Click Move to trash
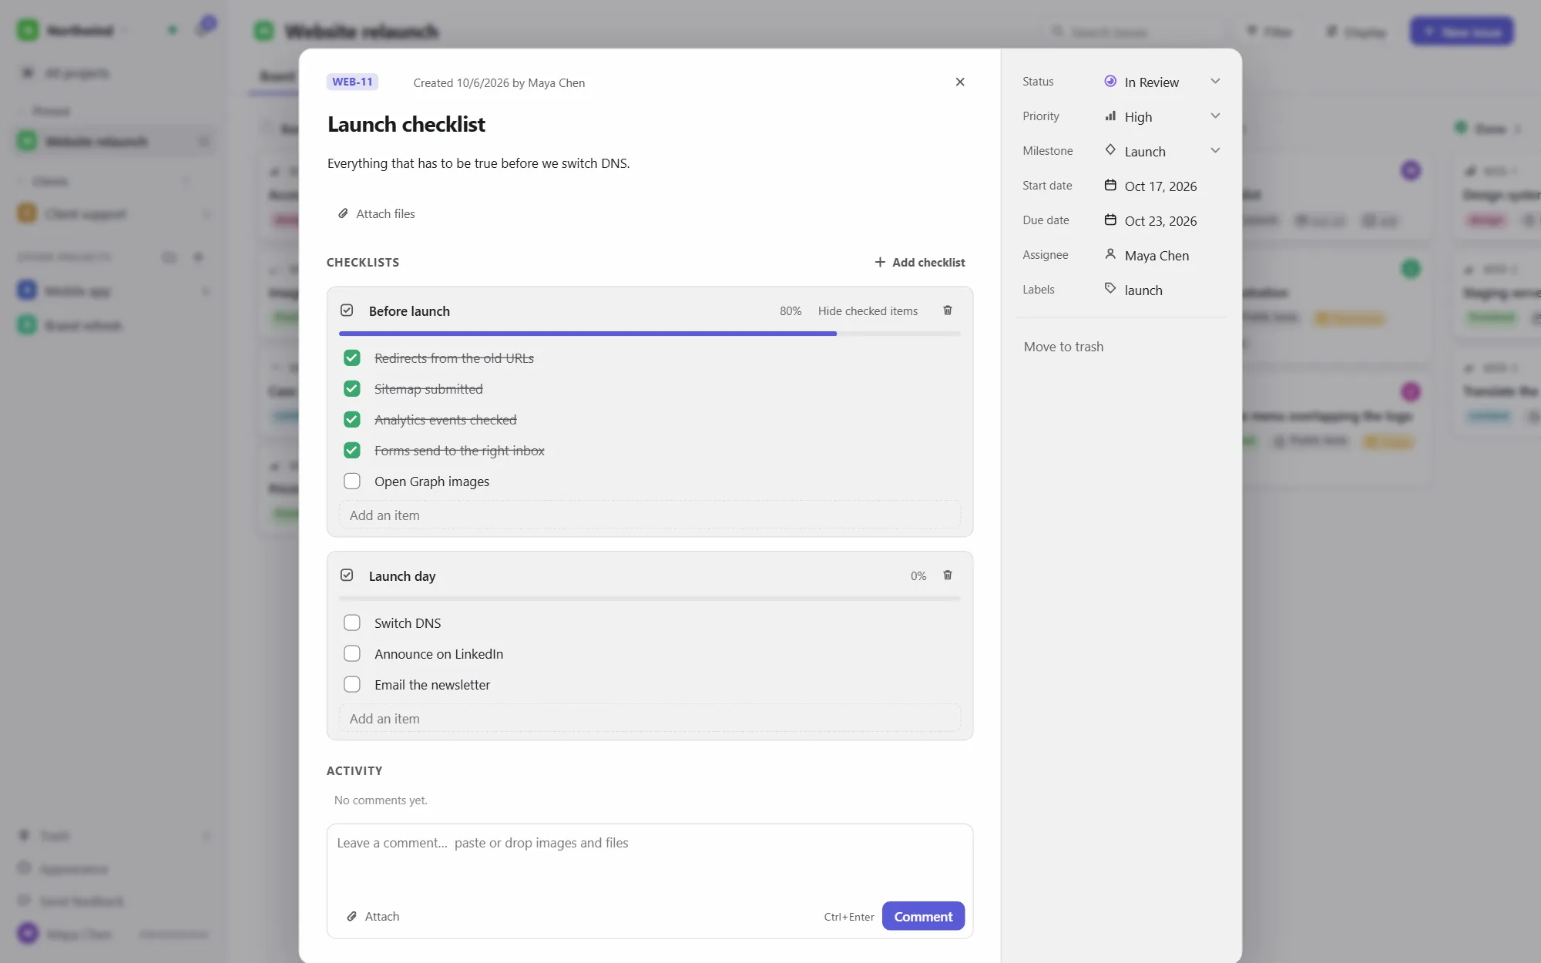 [x=1063, y=347]
